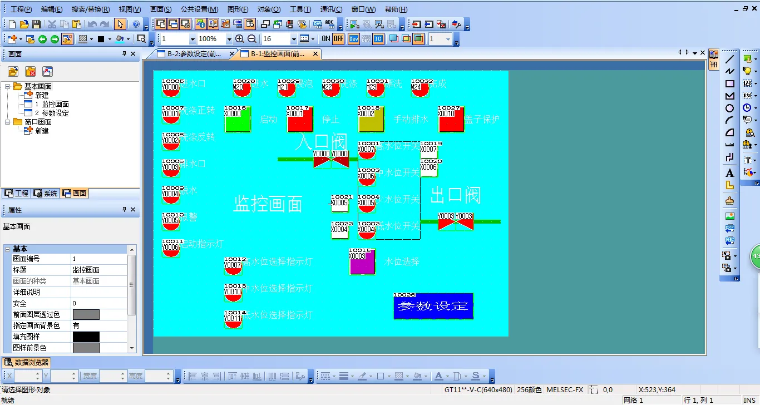The image size is (760, 405).
Task: Click the 前面图层透过色 gray color swatch
Action: pos(86,314)
